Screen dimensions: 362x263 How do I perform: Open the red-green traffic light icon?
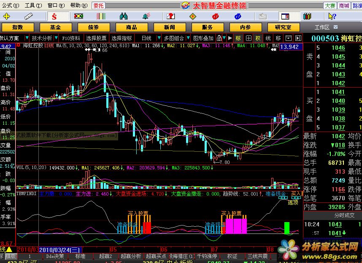(x=78, y=16)
